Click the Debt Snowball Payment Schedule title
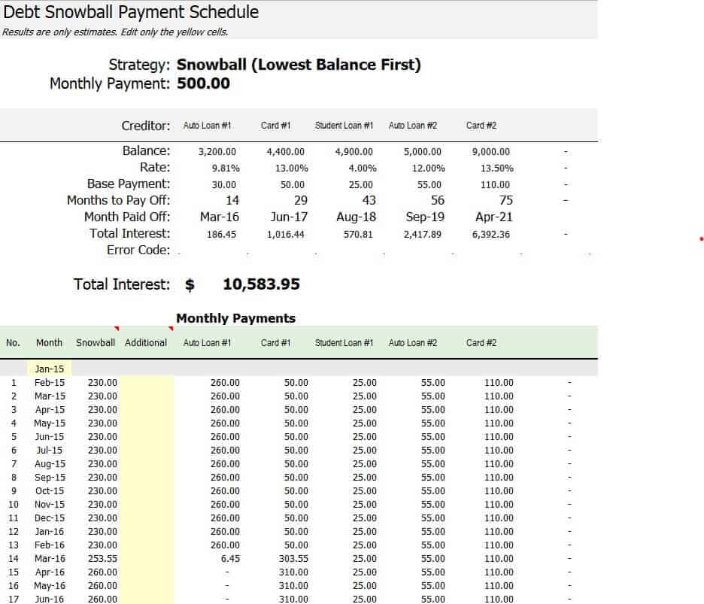 (131, 12)
